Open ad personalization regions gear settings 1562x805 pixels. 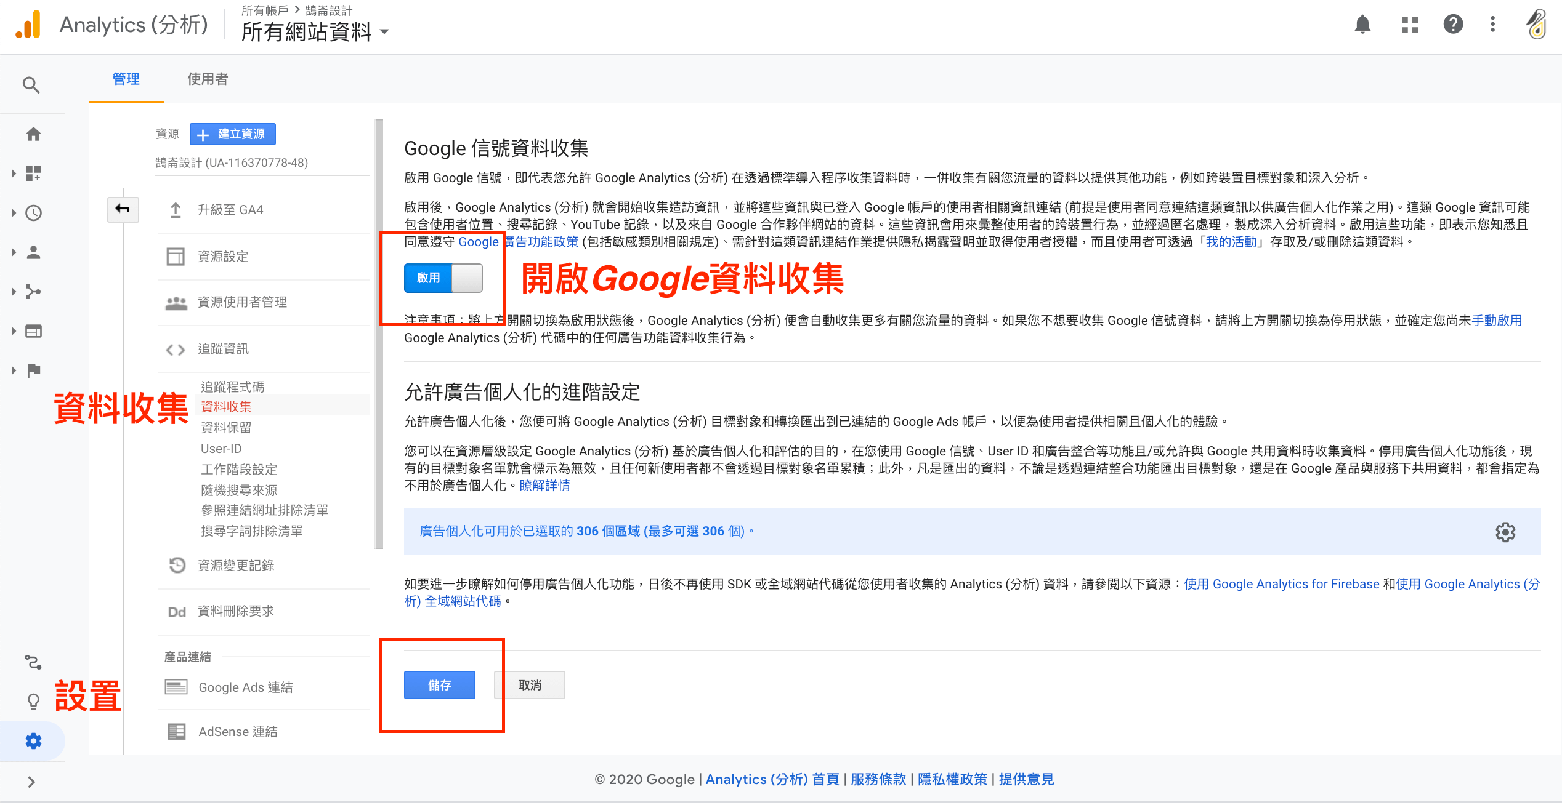coord(1505,532)
